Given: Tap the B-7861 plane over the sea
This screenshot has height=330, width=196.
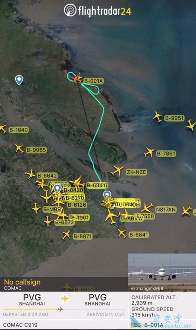Looking at the screenshot, I should point(149,152).
